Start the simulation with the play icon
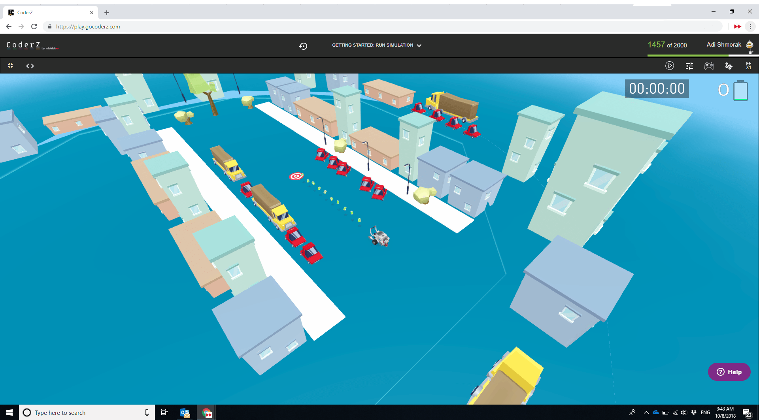The height and width of the screenshot is (420, 759). (x=670, y=66)
